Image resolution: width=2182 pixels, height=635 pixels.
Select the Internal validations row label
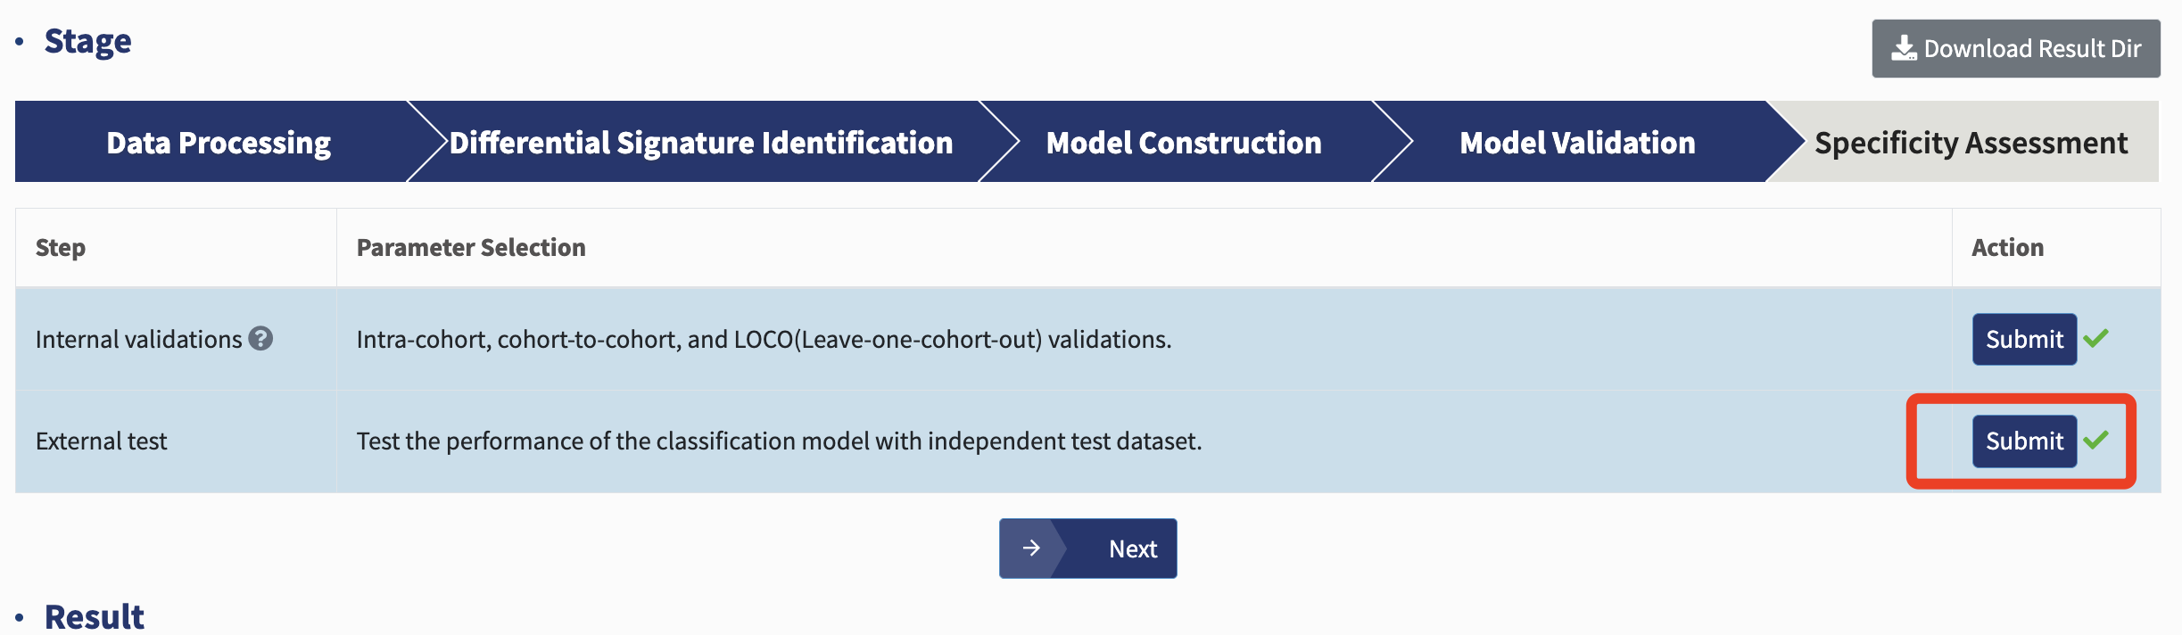click(138, 339)
